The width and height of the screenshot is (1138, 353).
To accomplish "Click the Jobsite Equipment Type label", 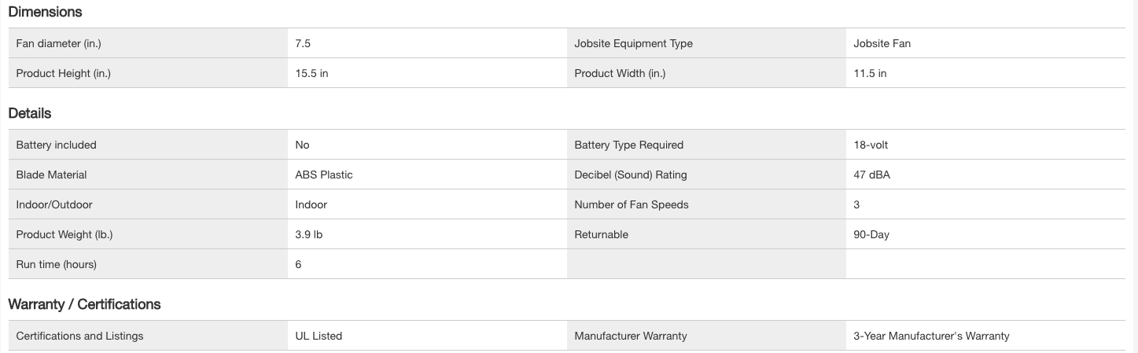I will (633, 44).
